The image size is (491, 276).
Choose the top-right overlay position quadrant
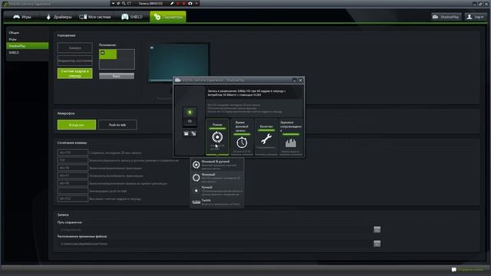(126, 54)
